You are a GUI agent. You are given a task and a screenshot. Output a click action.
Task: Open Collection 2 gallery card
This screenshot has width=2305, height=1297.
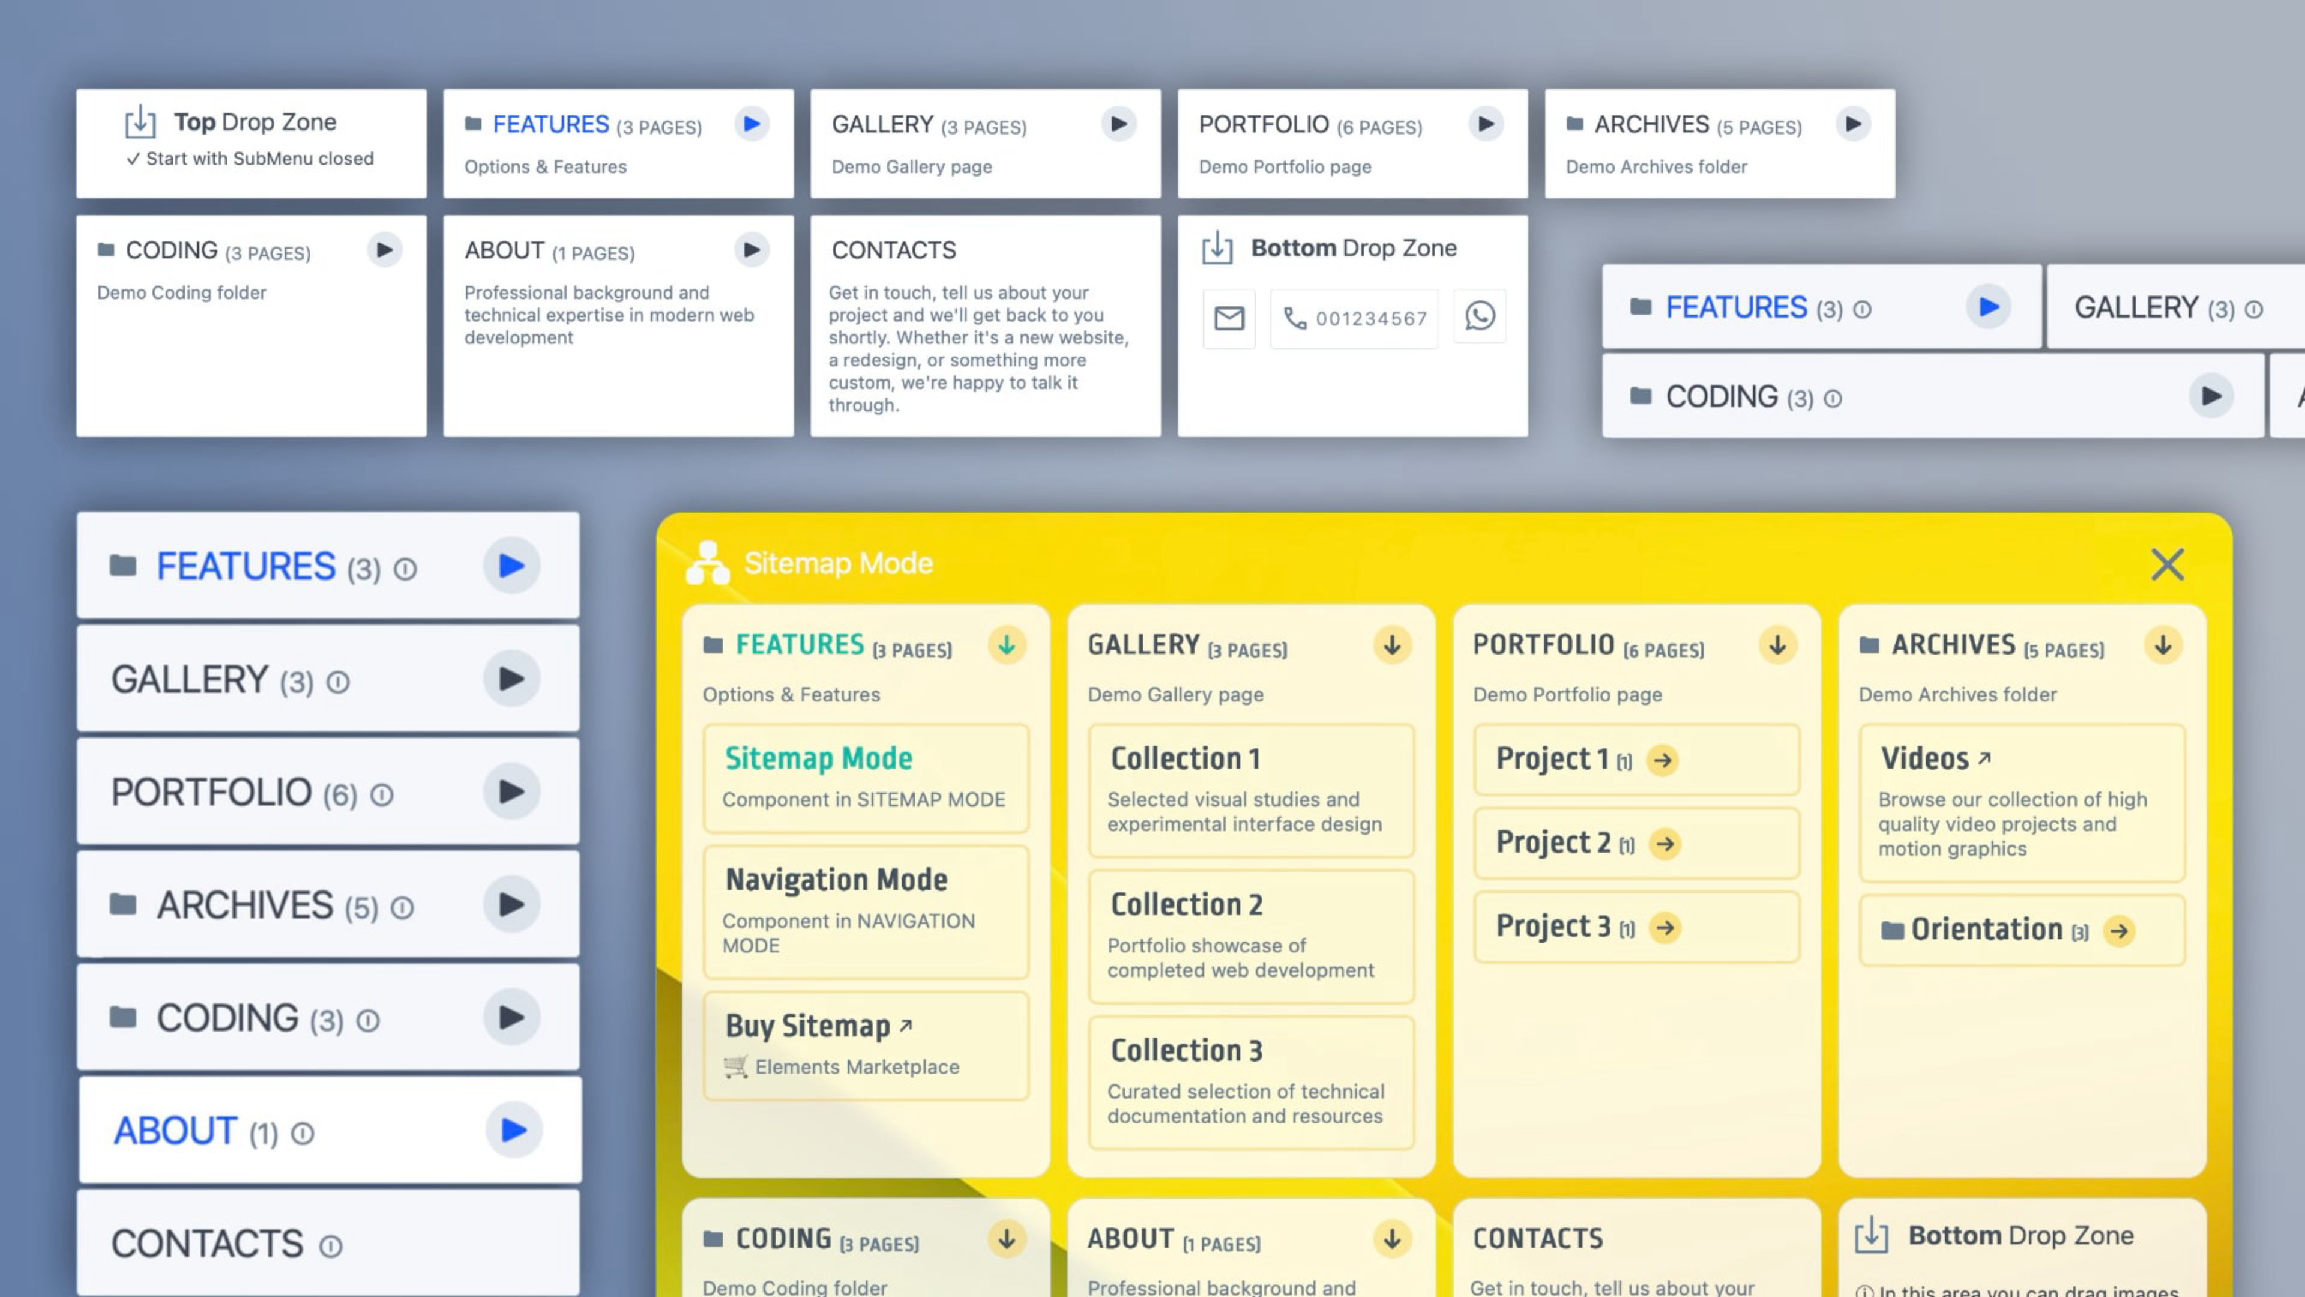[x=1251, y=936]
